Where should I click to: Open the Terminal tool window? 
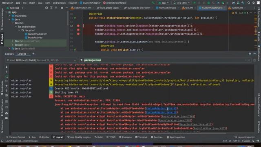[x=141, y=137]
